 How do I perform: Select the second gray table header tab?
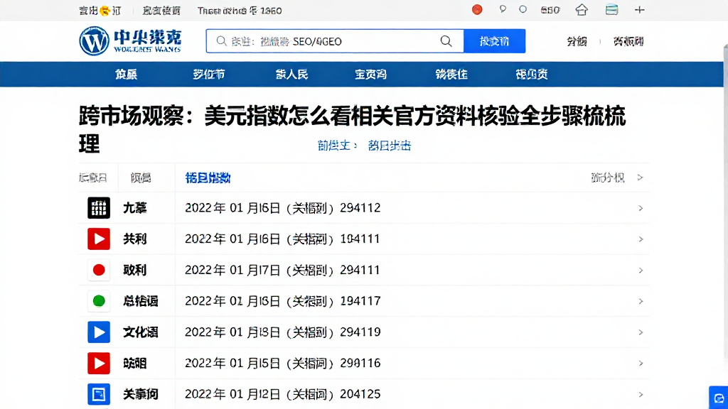click(141, 178)
